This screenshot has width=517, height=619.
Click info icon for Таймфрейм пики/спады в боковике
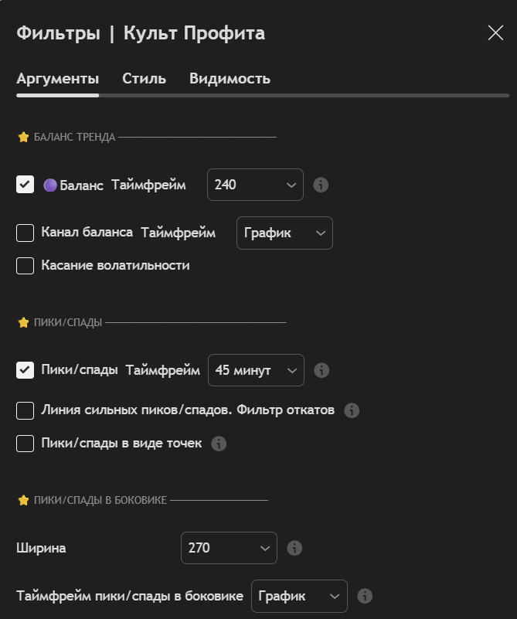pos(366,596)
